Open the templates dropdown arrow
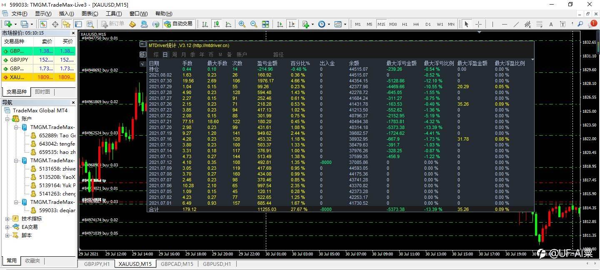The width and height of the screenshot is (600, 270). coord(345,24)
